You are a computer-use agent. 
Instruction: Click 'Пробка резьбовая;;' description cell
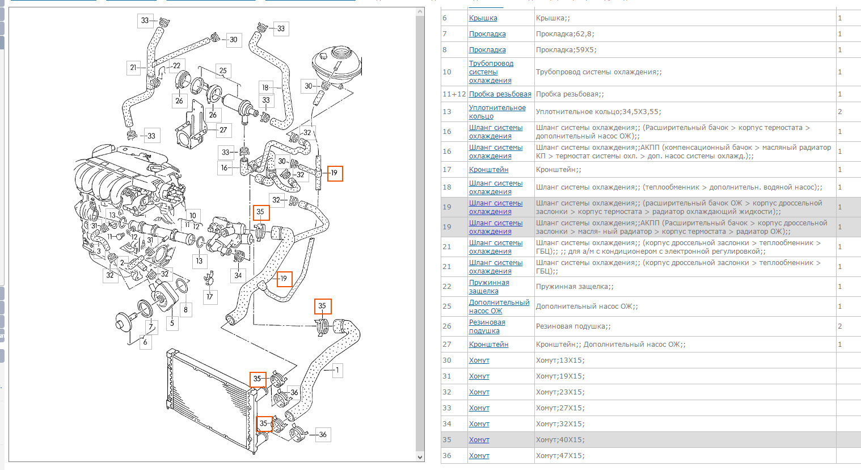pyautogui.click(x=685, y=94)
